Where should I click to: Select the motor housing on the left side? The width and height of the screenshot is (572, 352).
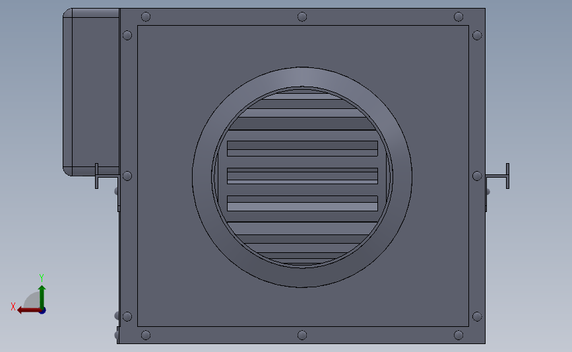(91, 91)
